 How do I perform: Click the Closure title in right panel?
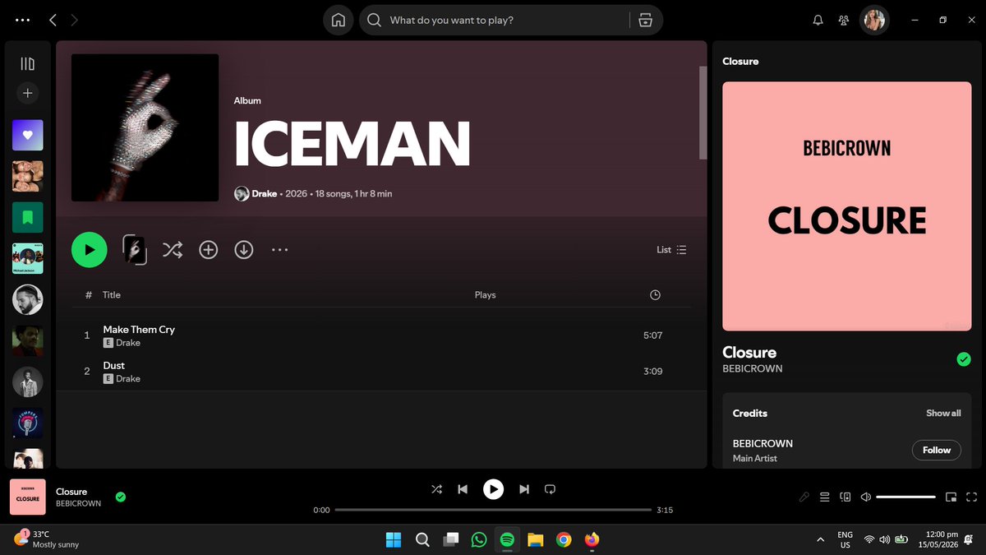coord(749,353)
